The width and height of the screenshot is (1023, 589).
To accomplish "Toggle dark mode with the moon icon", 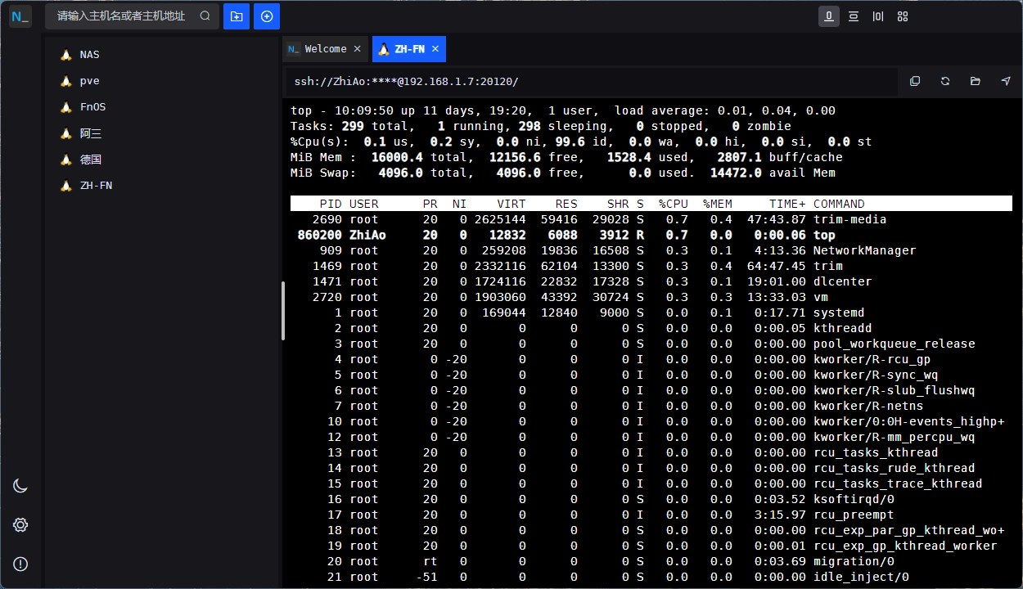I will [20, 486].
